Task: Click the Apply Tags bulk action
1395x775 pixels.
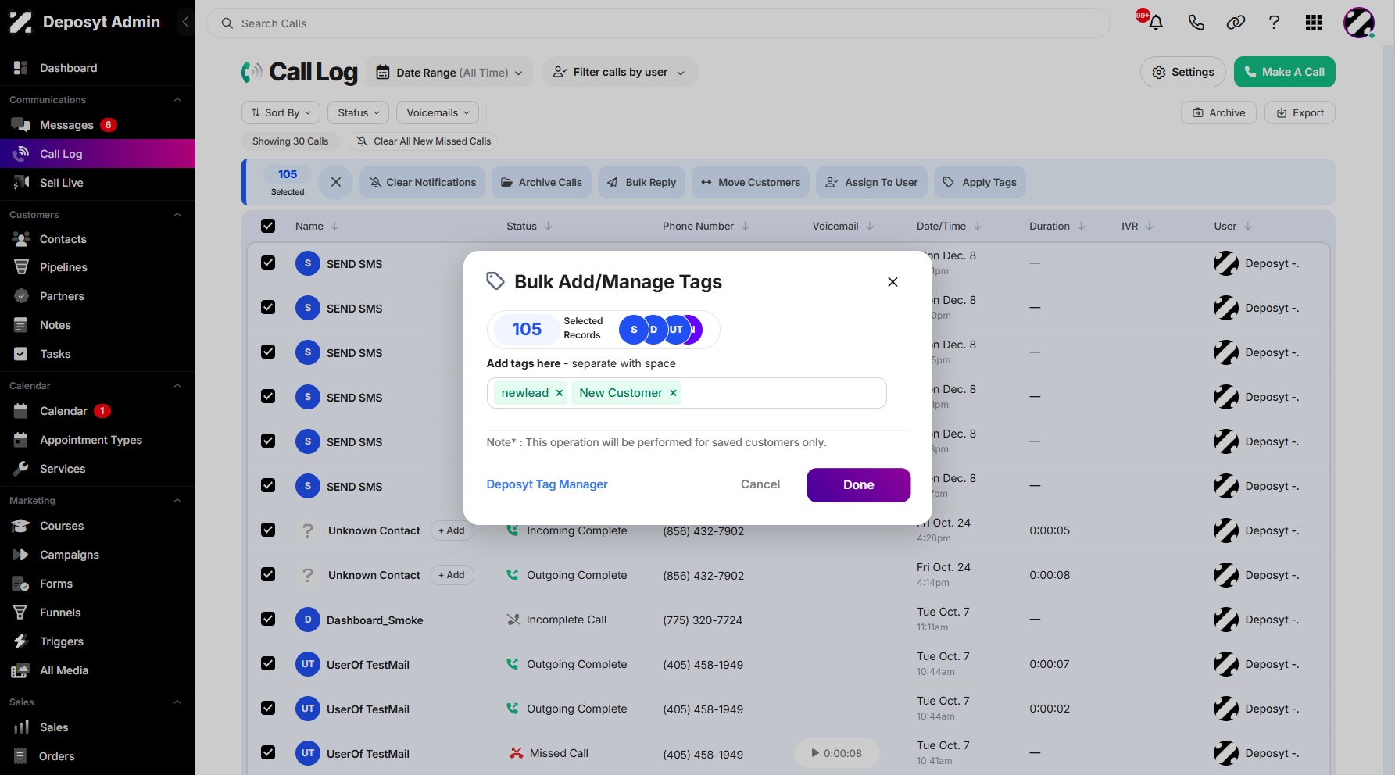Action: [x=980, y=182]
